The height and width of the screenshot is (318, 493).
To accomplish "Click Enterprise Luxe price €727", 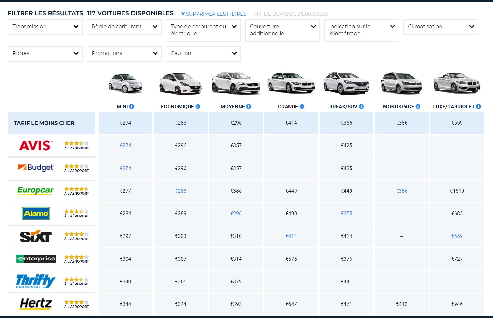I will point(457,259).
